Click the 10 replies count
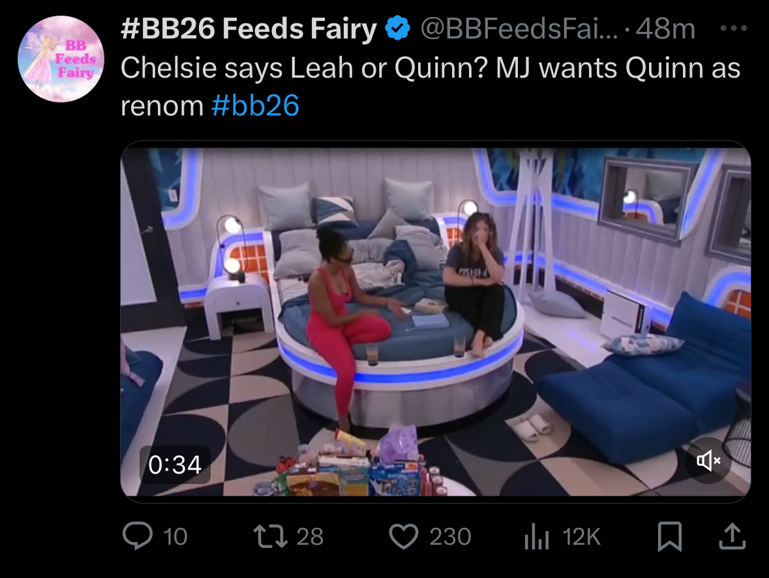 pyautogui.click(x=175, y=536)
